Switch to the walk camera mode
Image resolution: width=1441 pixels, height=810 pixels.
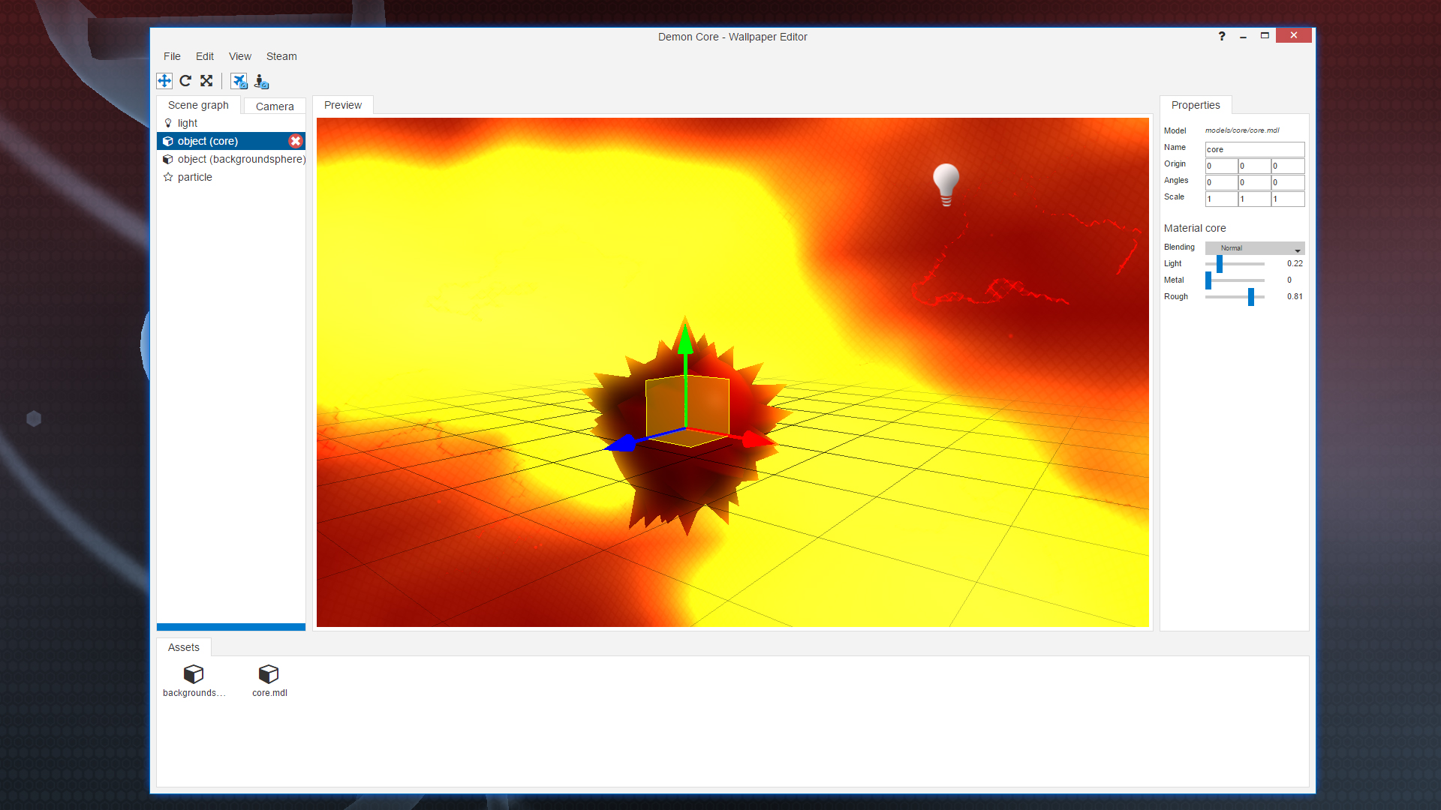tap(261, 81)
